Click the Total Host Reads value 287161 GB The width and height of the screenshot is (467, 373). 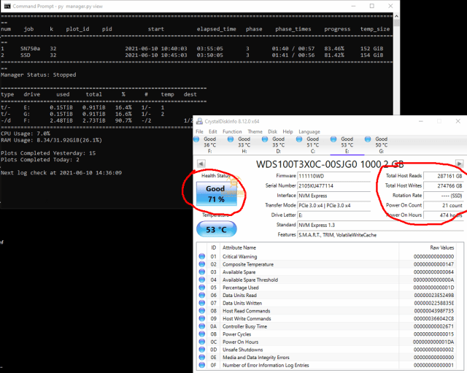click(444, 176)
